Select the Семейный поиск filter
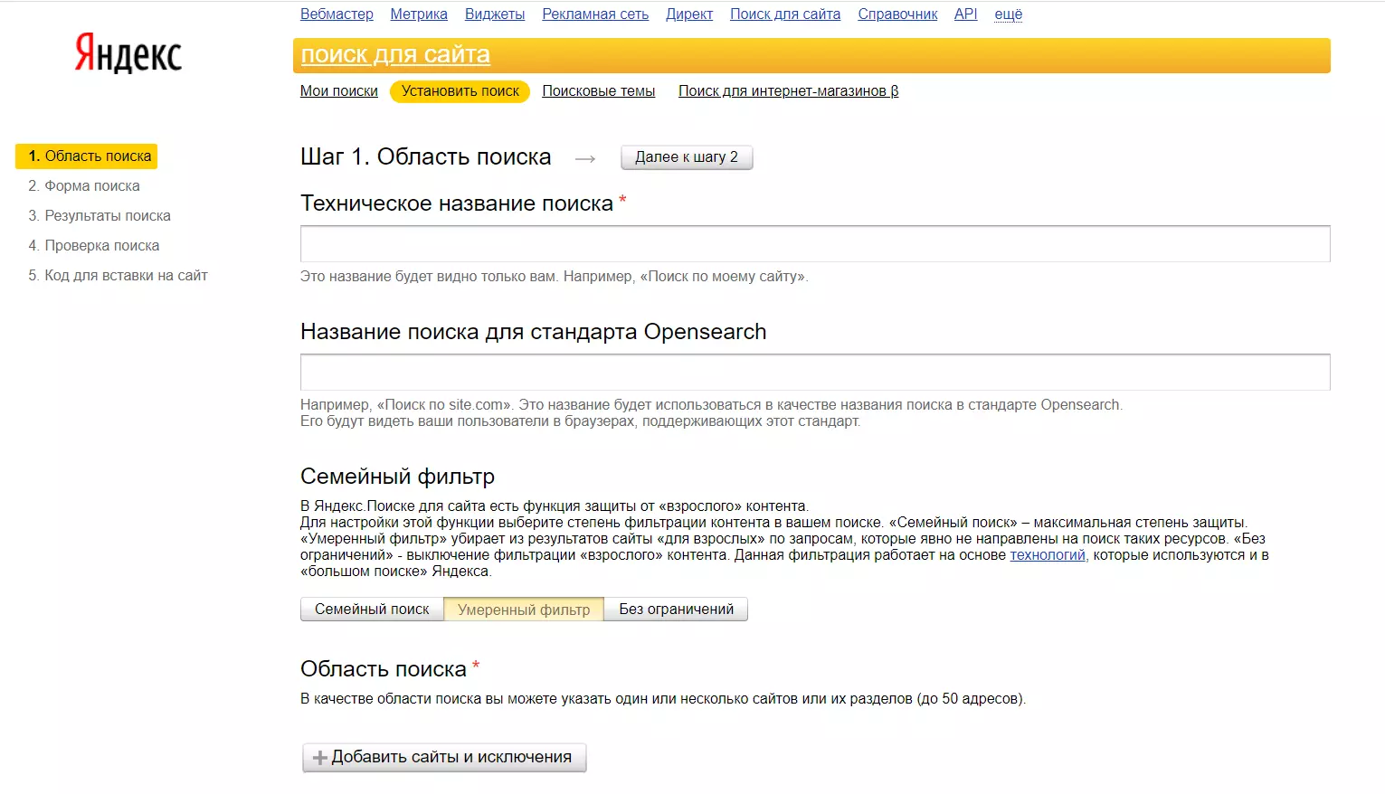Viewport: 1385px width, 794px height. point(372,610)
